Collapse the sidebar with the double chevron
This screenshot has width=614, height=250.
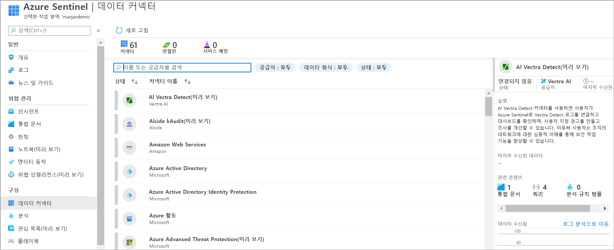point(99,31)
